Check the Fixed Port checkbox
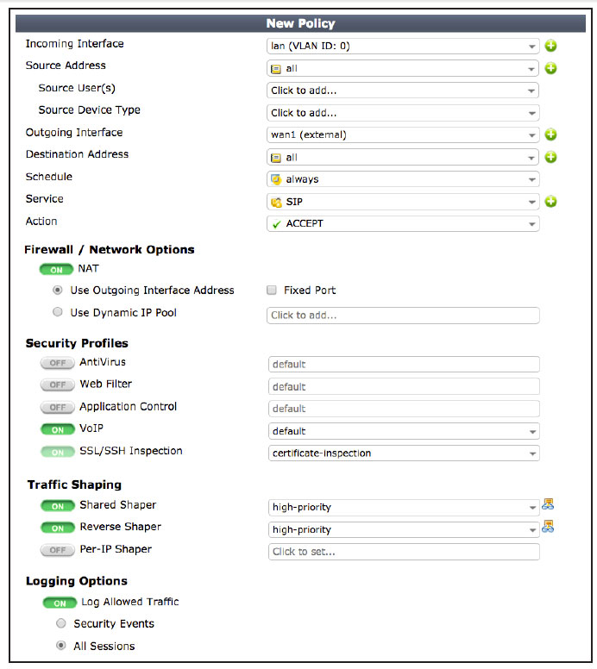The height and width of the screenshot is (669, 597). pos(272,291)
